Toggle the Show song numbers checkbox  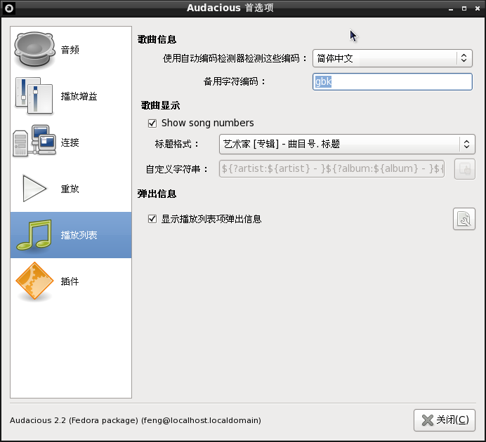(152, 123)
